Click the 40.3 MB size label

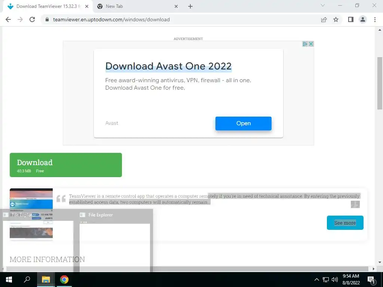pos(24,171)
